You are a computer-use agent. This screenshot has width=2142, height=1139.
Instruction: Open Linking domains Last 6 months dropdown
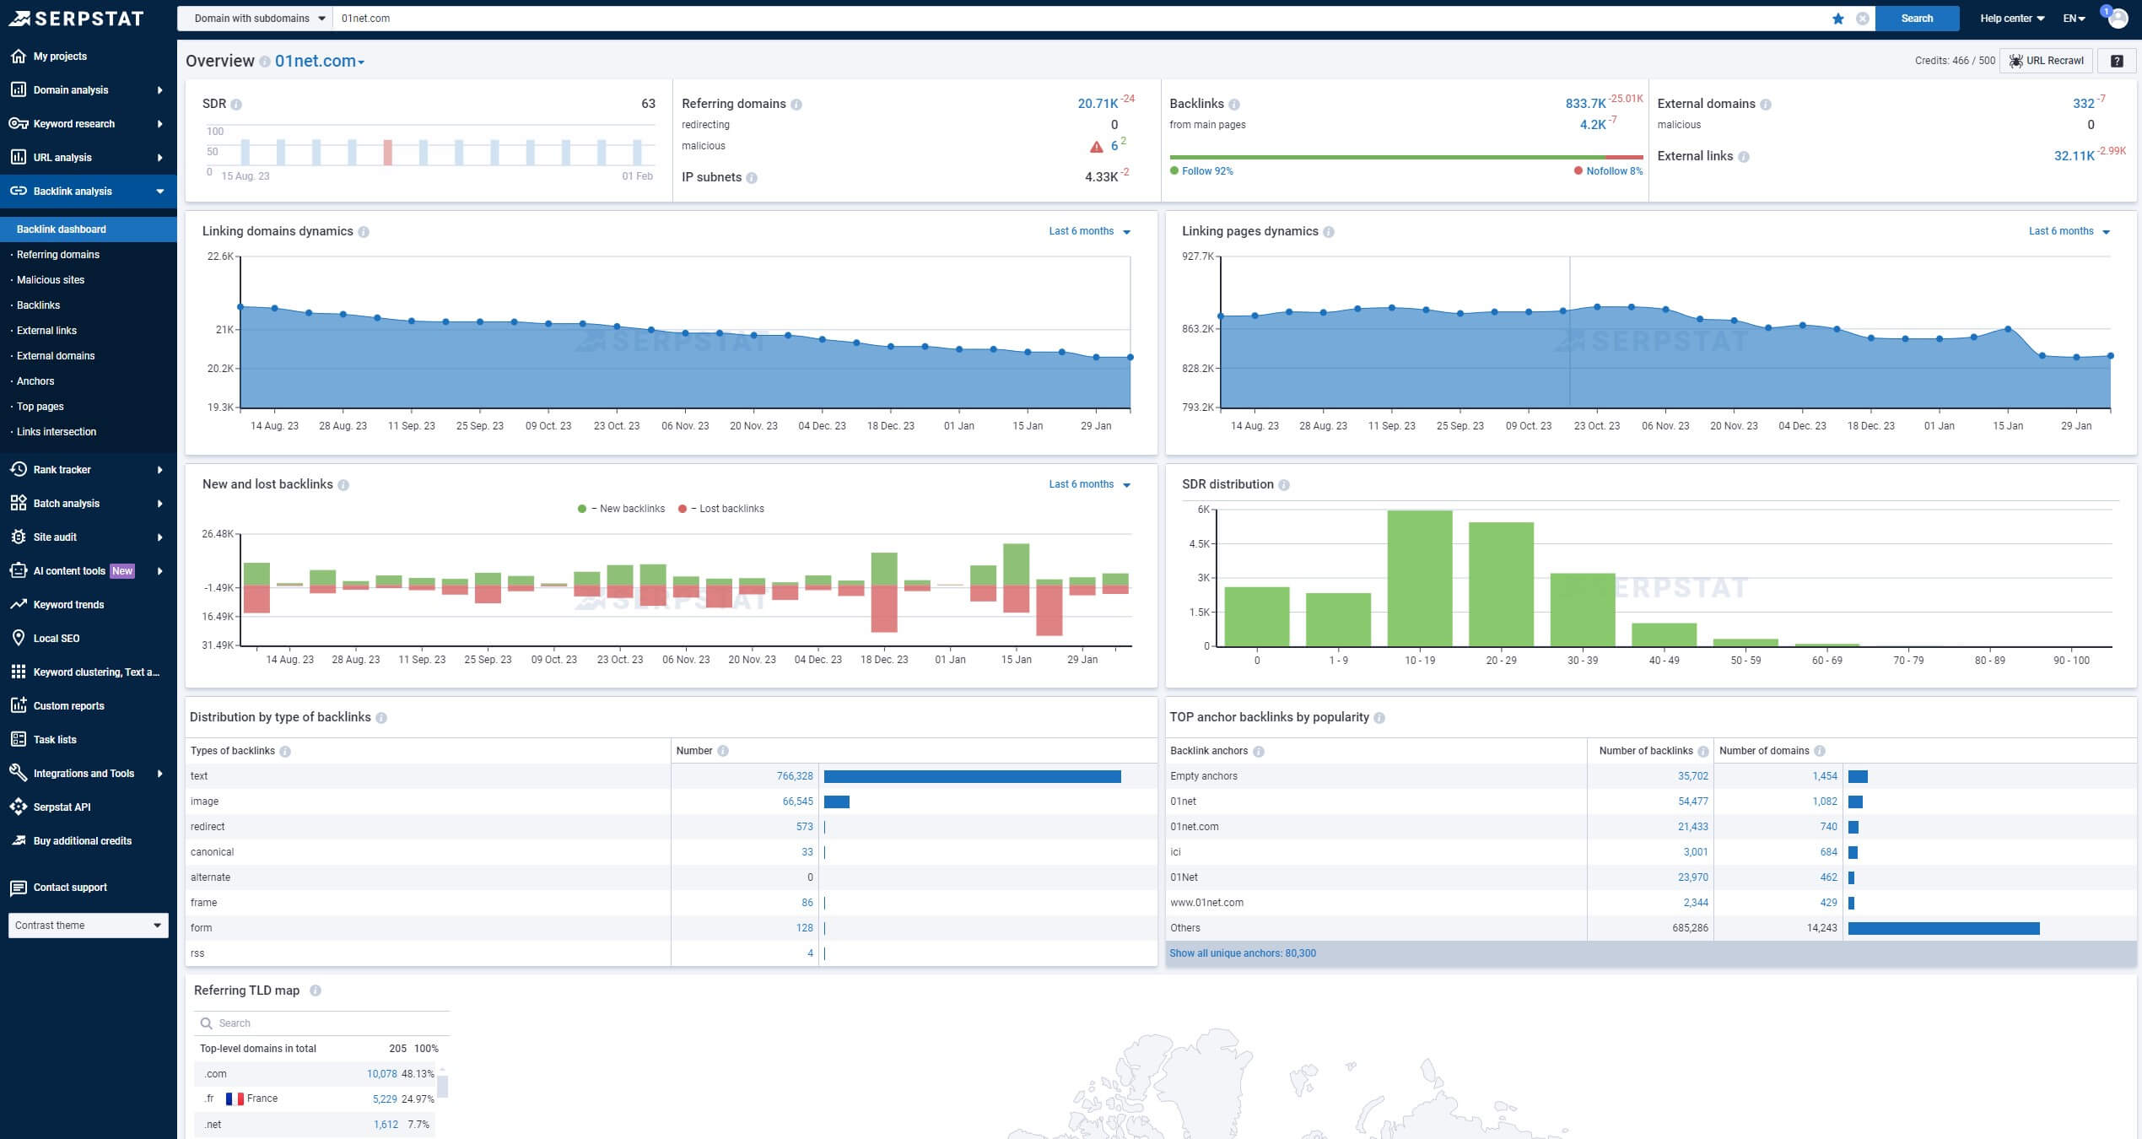pos(1089,231)
